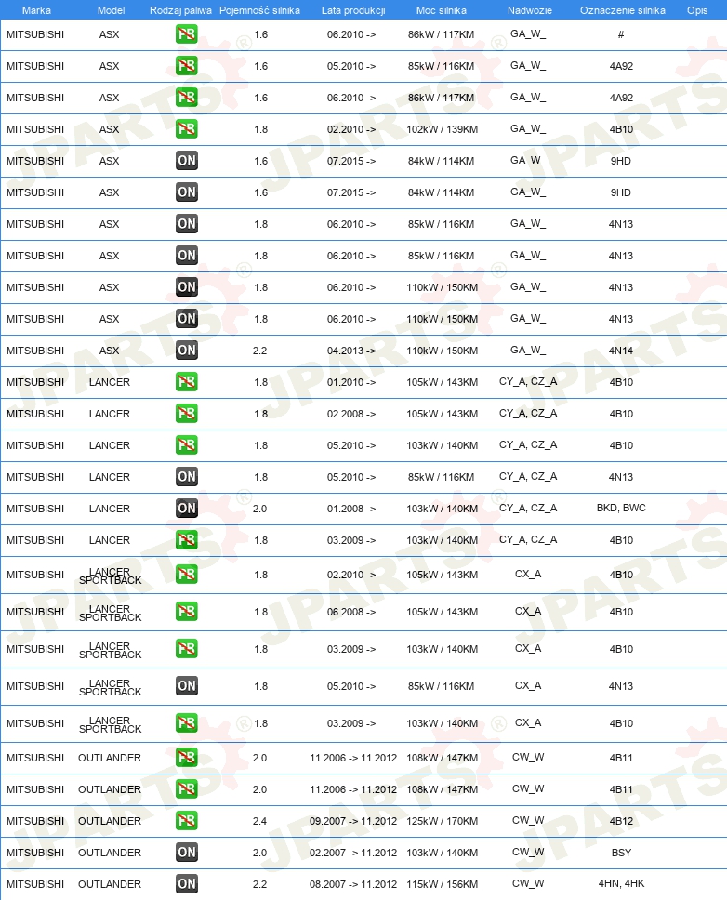Click the 'CW_W' body cell in the BSY row
Image resolution: width=727 pixels, height=900 pixels.
click(528, 852)
